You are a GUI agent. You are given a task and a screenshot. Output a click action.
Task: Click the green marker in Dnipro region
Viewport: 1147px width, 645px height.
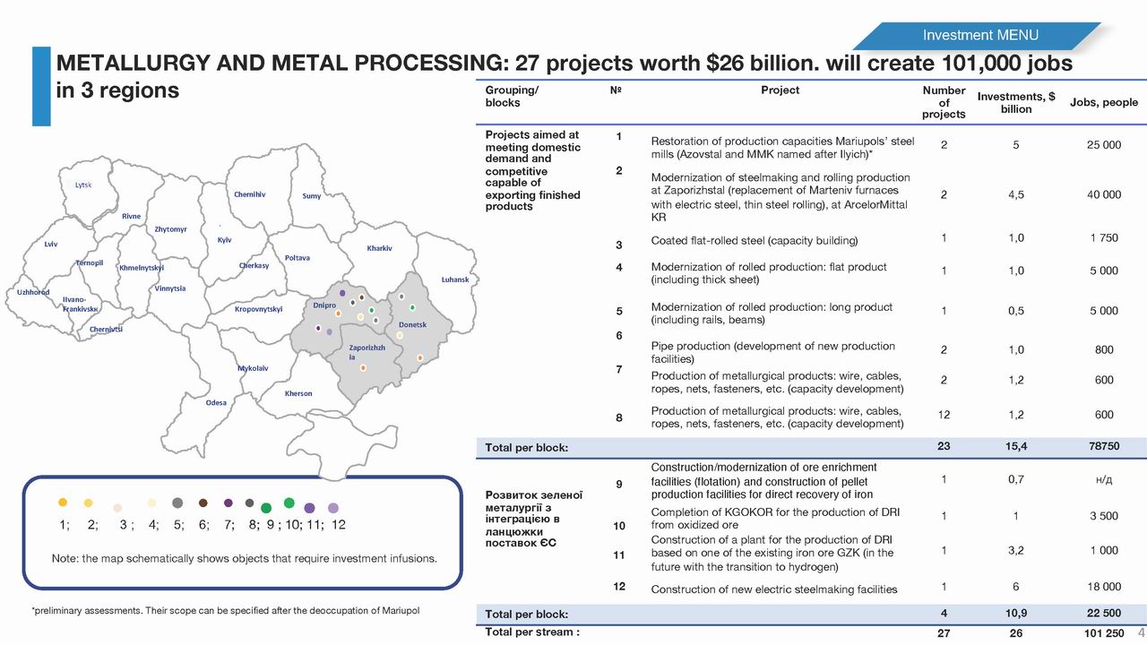pos(371,311)
